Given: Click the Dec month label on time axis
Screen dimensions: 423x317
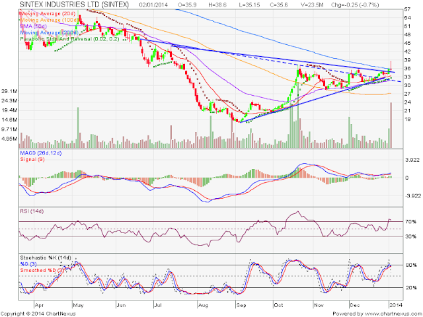Looking at the screenshot, I should pyautogui.click(x=355, y=305).
